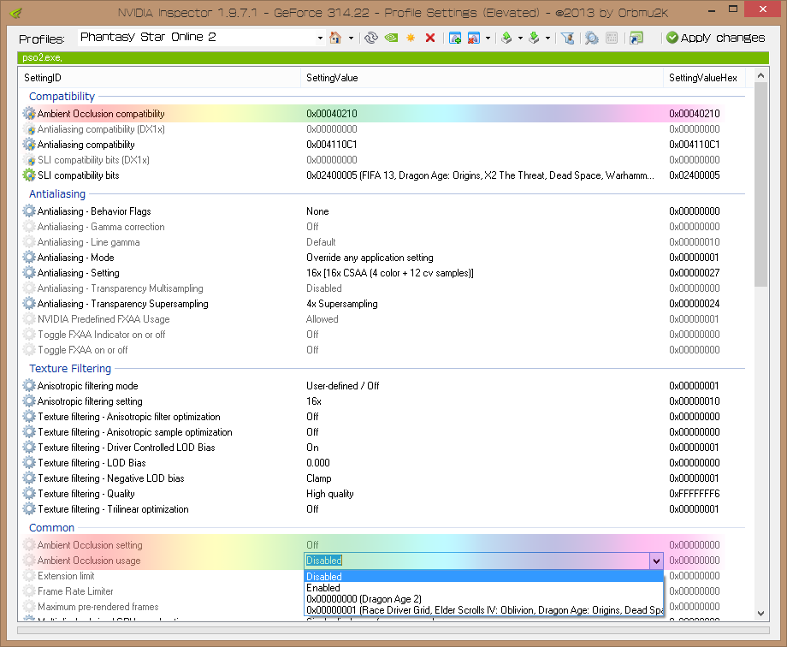This screenshot has width=787, height=647.
Task: Collapse the Ambient Occlusion usage value dropdown arrow
Action: 656,561
